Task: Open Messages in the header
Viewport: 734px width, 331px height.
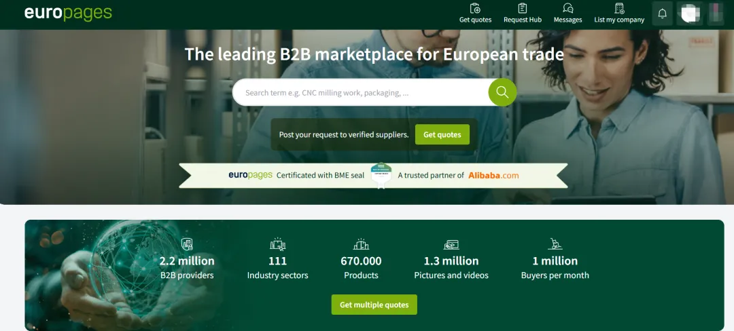Action: click(x=567, y=13)
